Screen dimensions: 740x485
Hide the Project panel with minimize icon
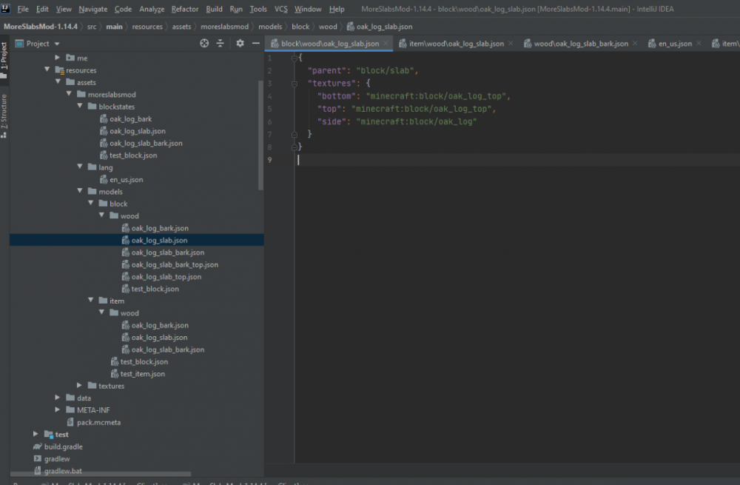coord(256,44)
